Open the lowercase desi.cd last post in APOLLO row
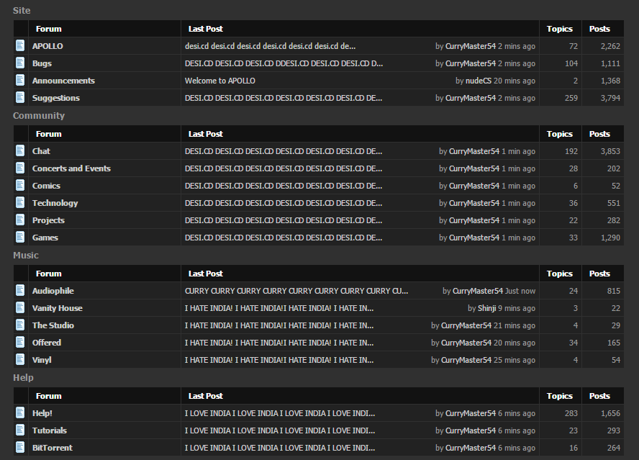639x460 pixels. point(270,46)
